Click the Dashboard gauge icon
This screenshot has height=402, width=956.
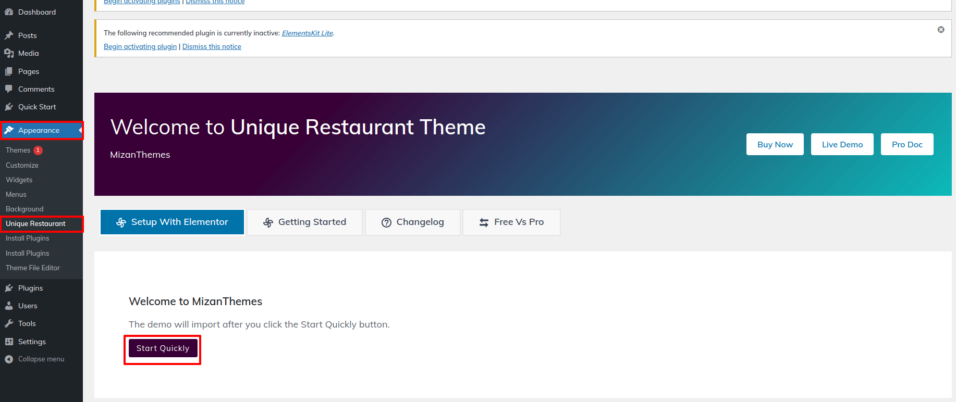[x=9, y=12]
